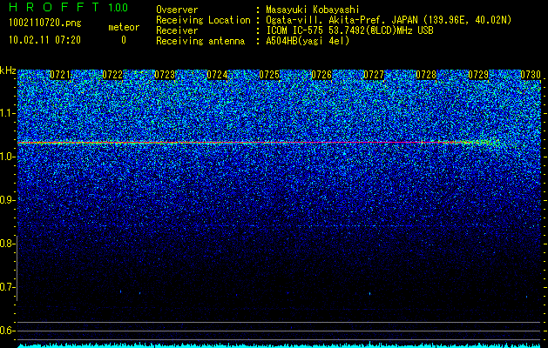Click the 1.1 frequency axis label
Viewport: 548px width, 348px height.
click(x=7, y=113)
